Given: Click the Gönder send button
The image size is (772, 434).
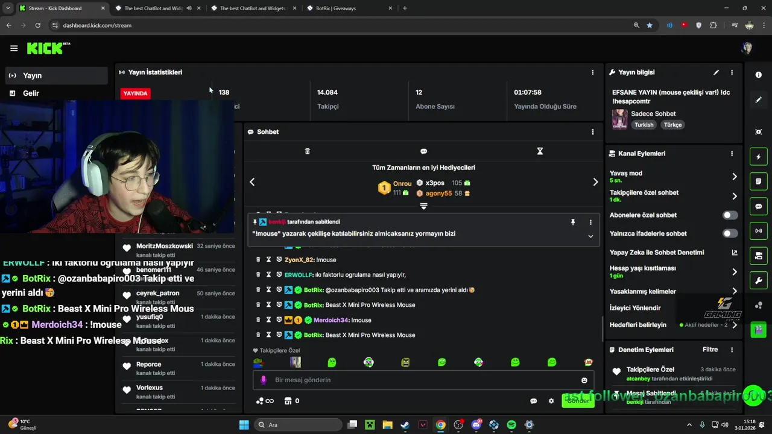Looking at the screenshot, I should click(x=578, y=401).
